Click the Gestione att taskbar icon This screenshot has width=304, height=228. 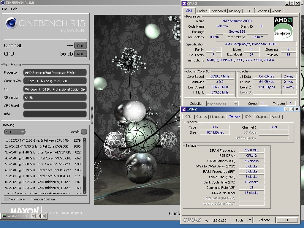(x=4, y=216)
